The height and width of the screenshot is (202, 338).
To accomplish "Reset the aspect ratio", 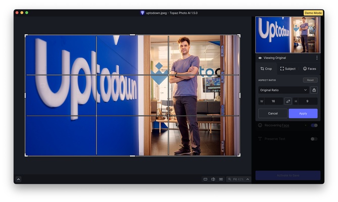I will pyautogui.click(x=310, y=80).
